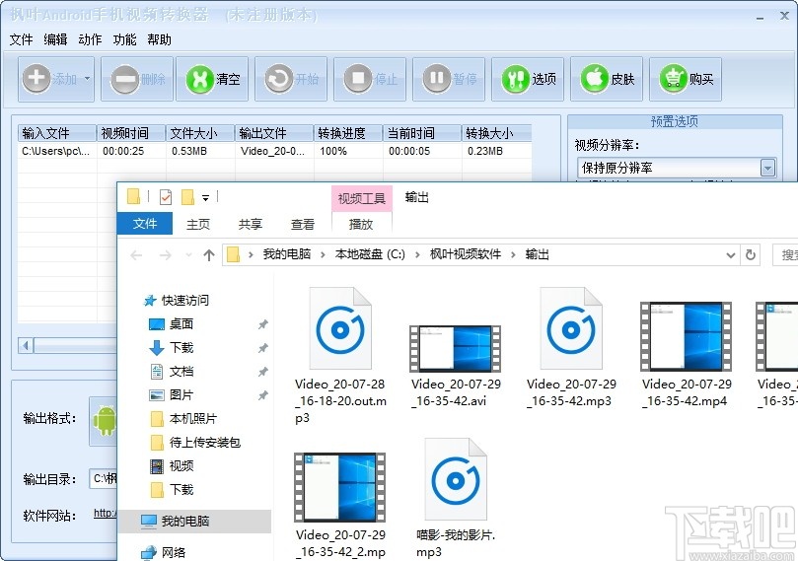This screenshot has height=561, width=798.
Task: Click the Buy (购买) toolbar button
Action: [x=686, y=79]
